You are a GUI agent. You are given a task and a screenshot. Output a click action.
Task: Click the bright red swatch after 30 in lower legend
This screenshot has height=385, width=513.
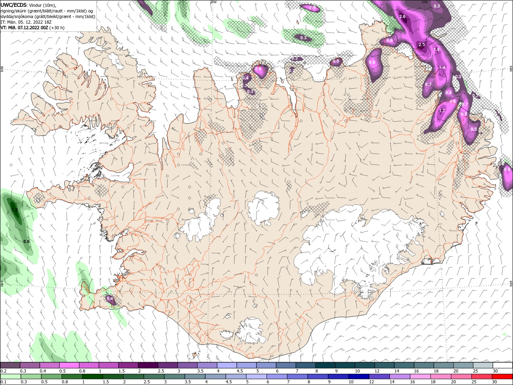click(502, 377)
